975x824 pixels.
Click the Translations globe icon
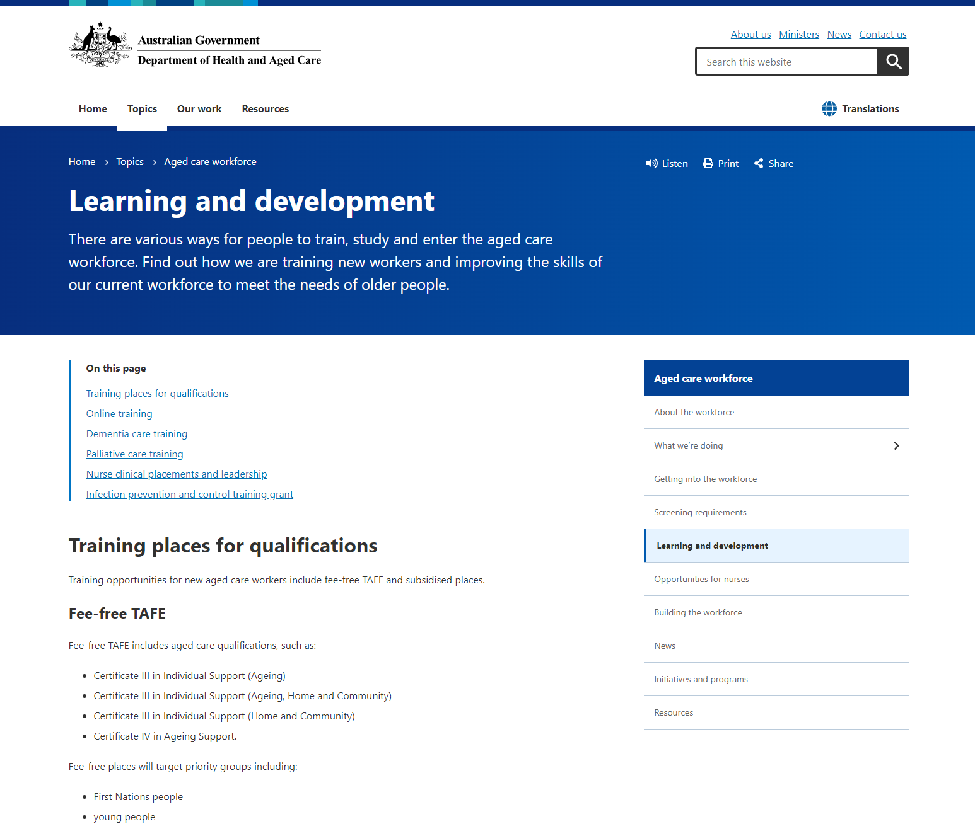tap(829, 108)
